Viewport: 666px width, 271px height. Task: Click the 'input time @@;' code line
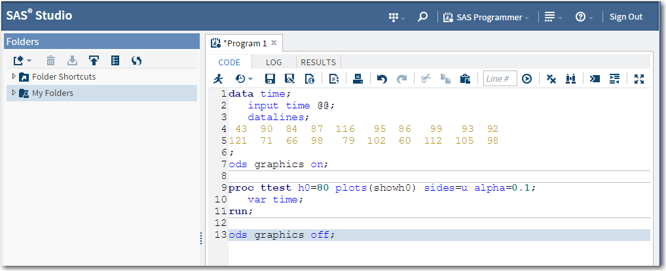click(291, 105)
